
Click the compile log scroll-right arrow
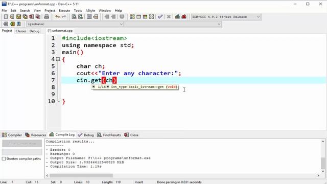tap(318, 175)
